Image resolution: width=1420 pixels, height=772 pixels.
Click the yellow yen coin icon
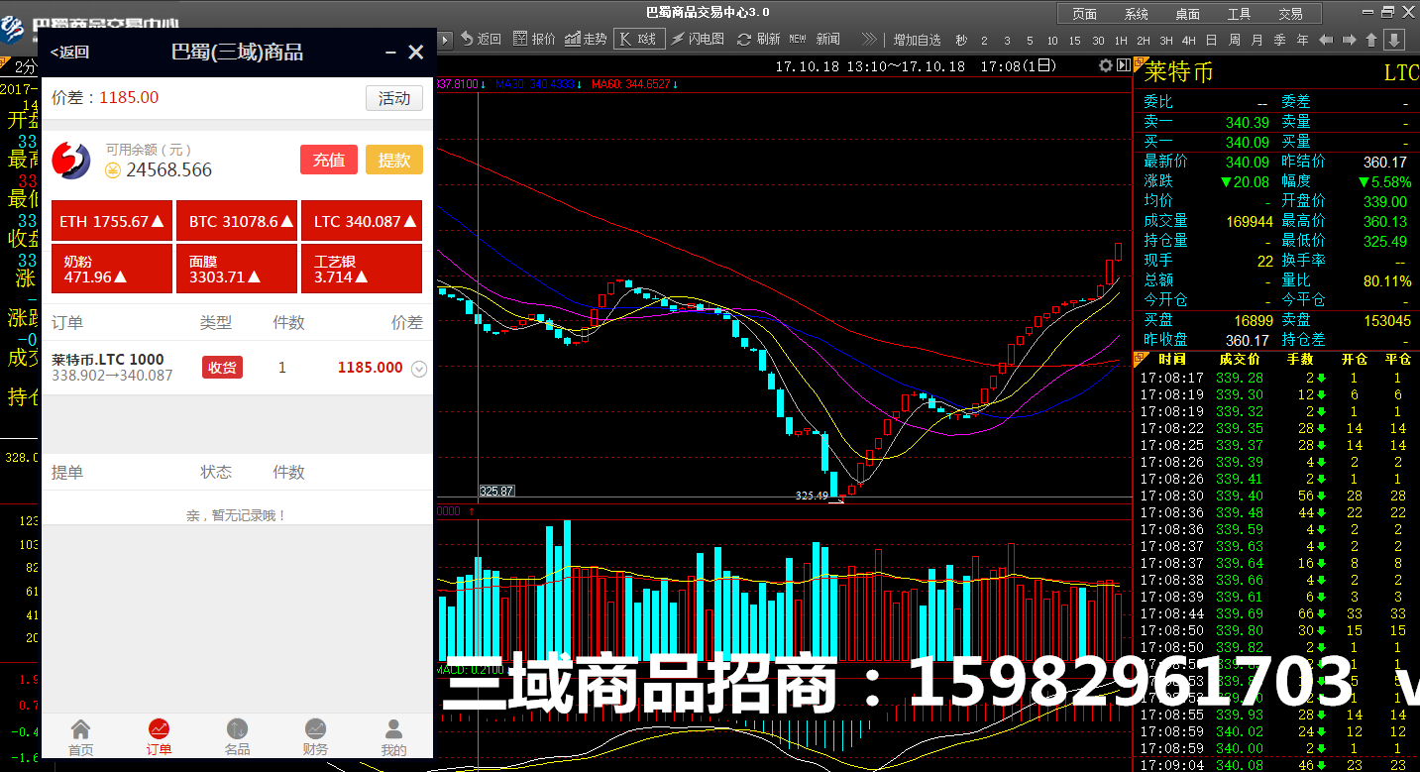[113, 170]
